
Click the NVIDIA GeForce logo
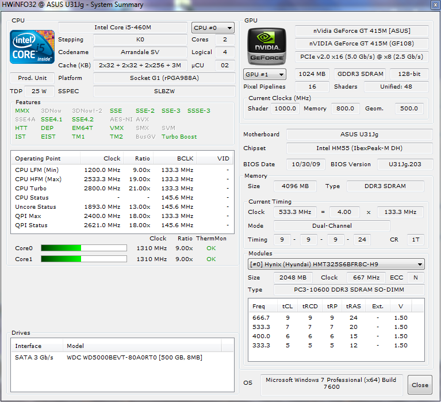[x=267, y=47]
